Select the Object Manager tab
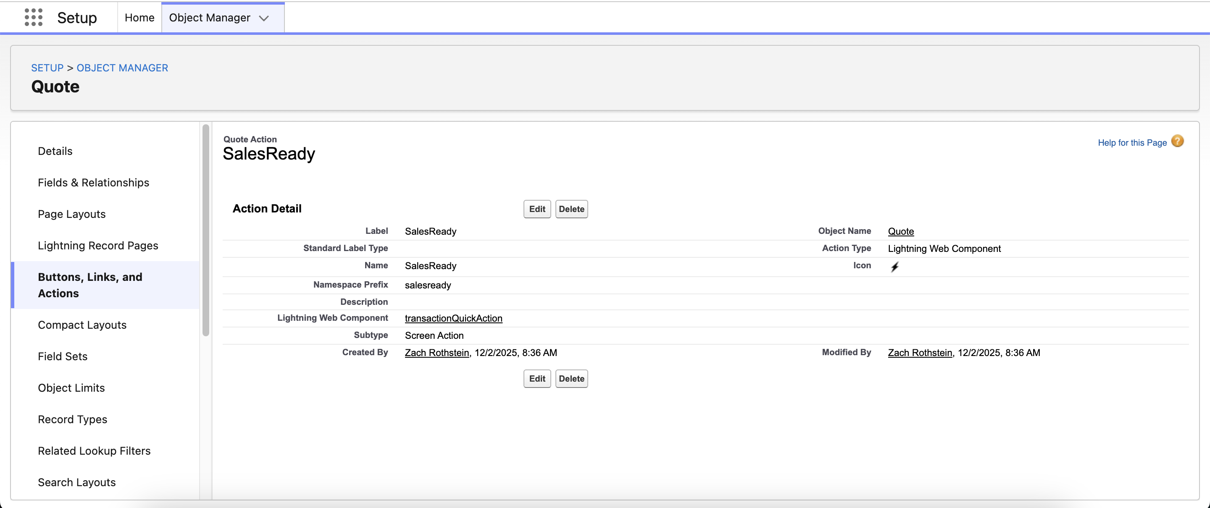This screenshot has height=508, width=1210. pyautogui.click(x=210, y=18)
